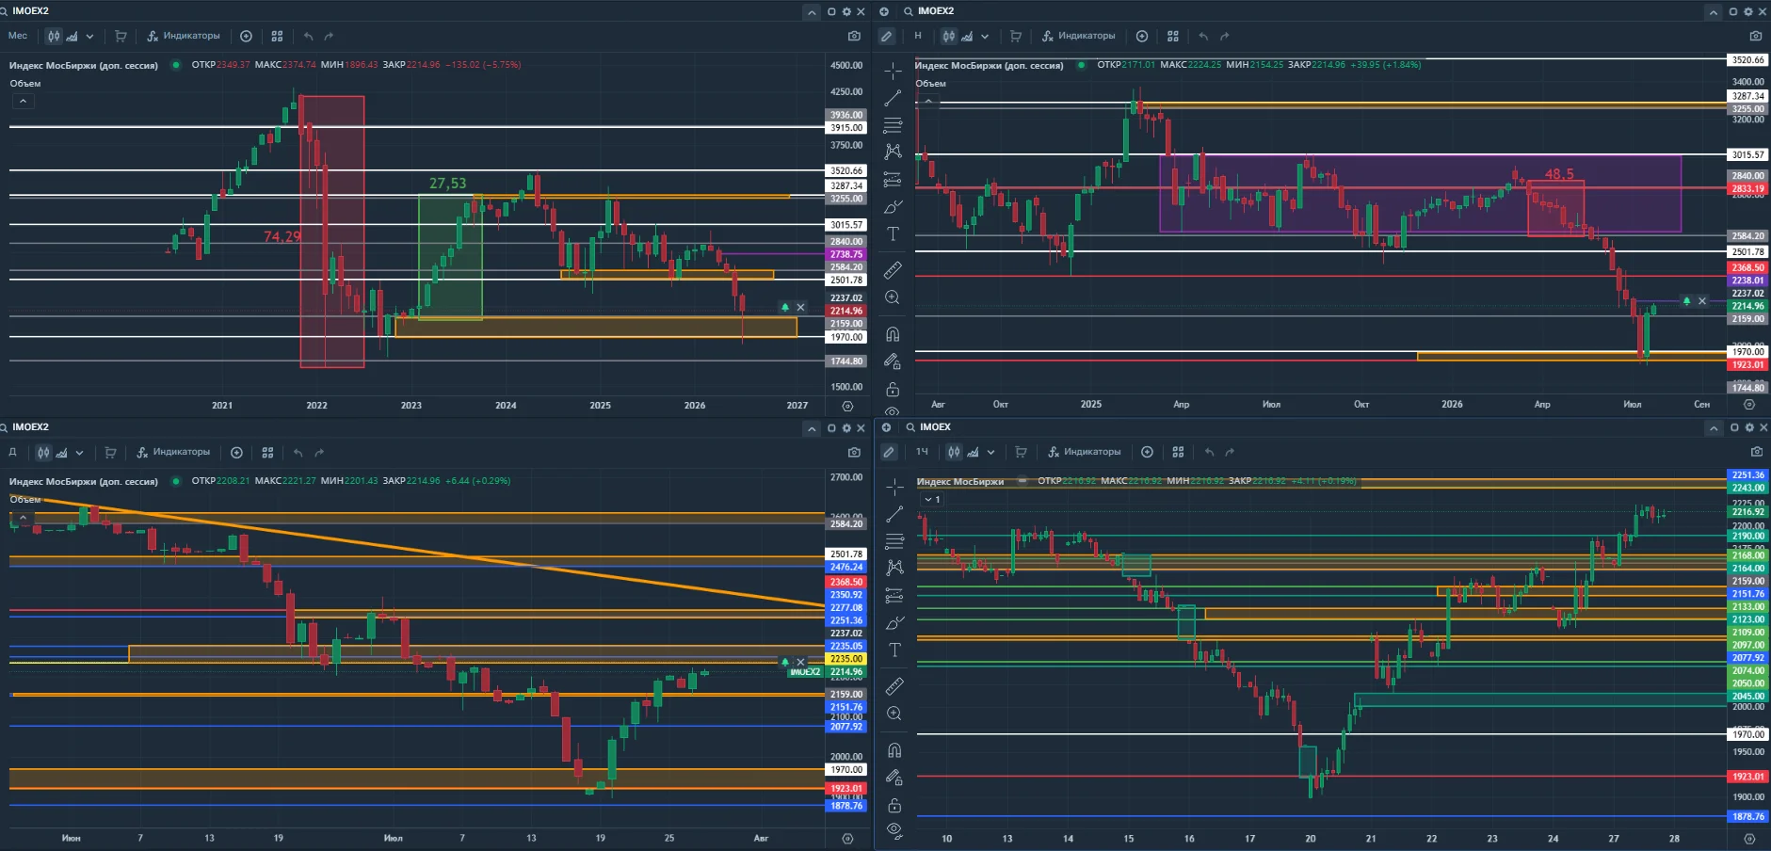Image resolution: width=1771 pixels, height=851 pixels.
Task: Click the red 2833.19 price label in the top-right chart
Action: pos(1747,188)
